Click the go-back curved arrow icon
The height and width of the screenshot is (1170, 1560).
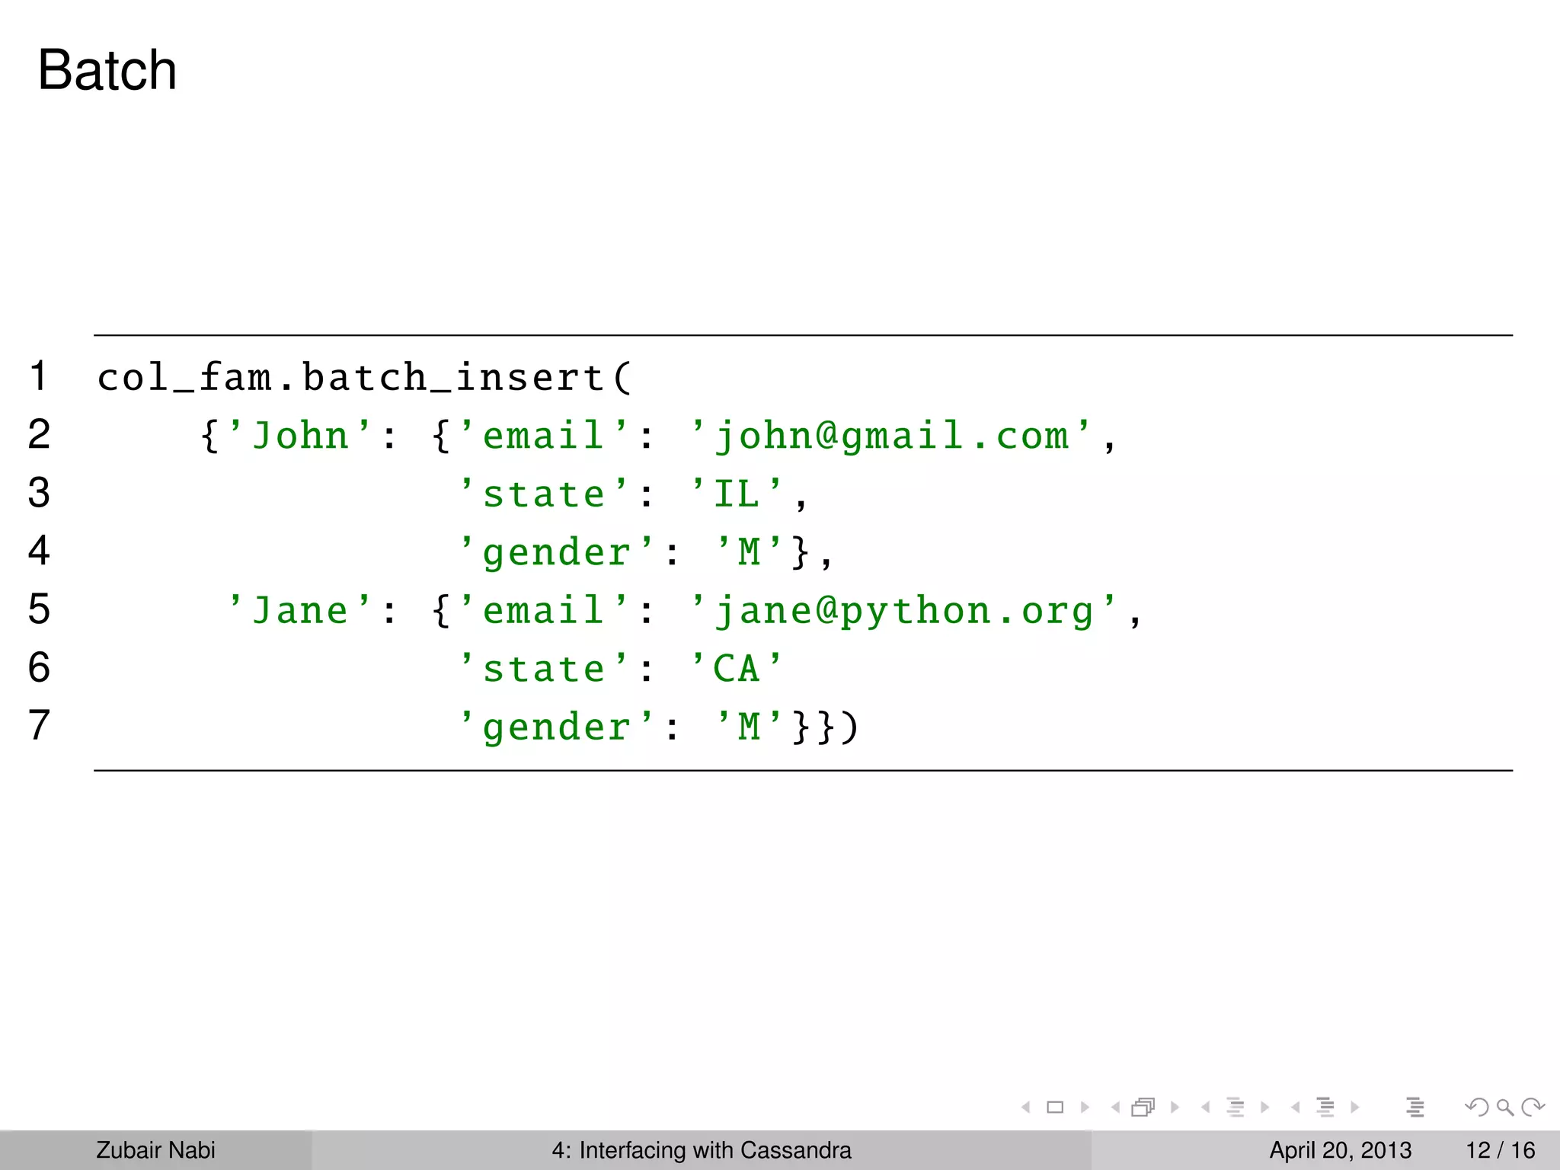(1476, 1107)
